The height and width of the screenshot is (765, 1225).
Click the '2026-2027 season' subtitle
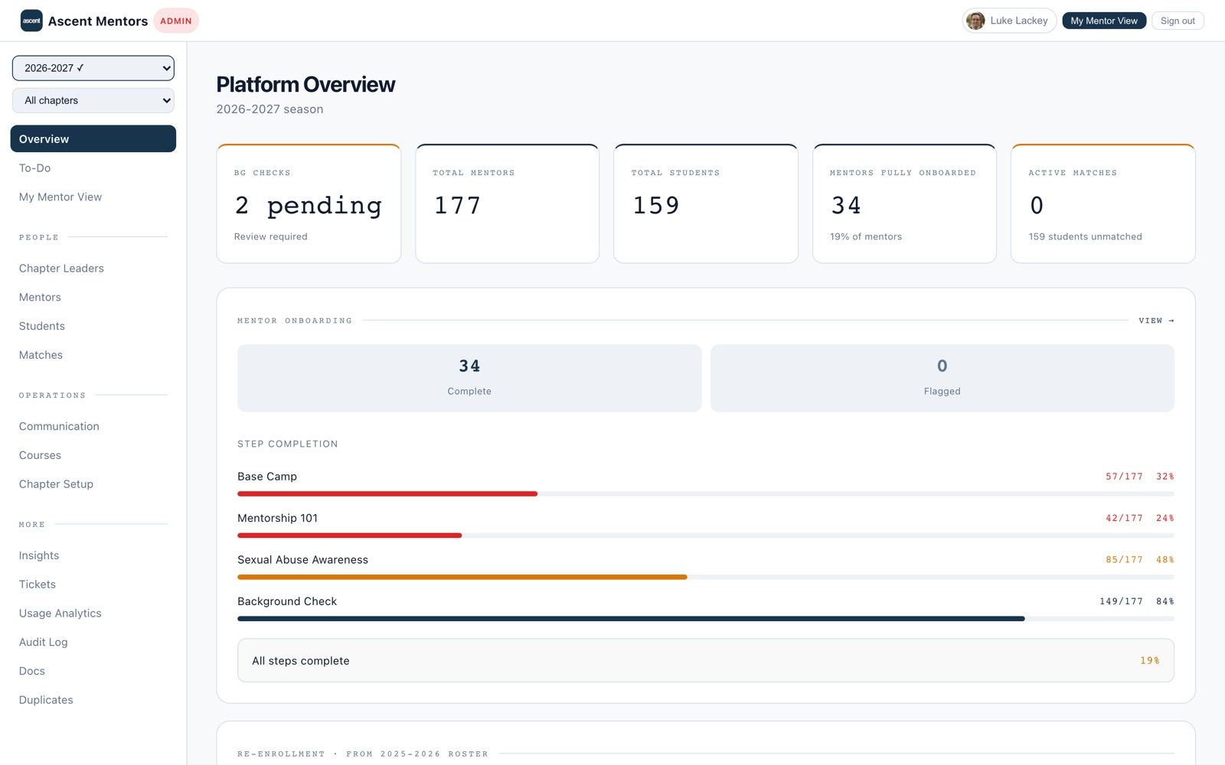269,109
